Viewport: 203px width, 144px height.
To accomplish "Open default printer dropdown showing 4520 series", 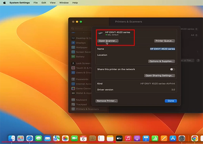I will pos(189,29).
